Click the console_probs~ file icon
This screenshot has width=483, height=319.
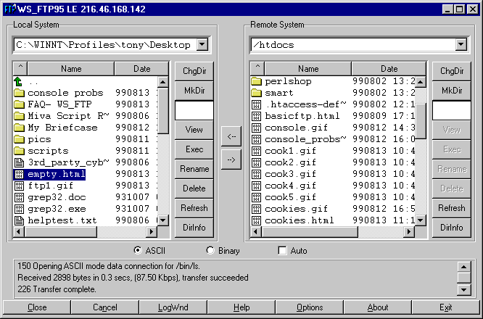pyautogui.click(x=256, y=139)
